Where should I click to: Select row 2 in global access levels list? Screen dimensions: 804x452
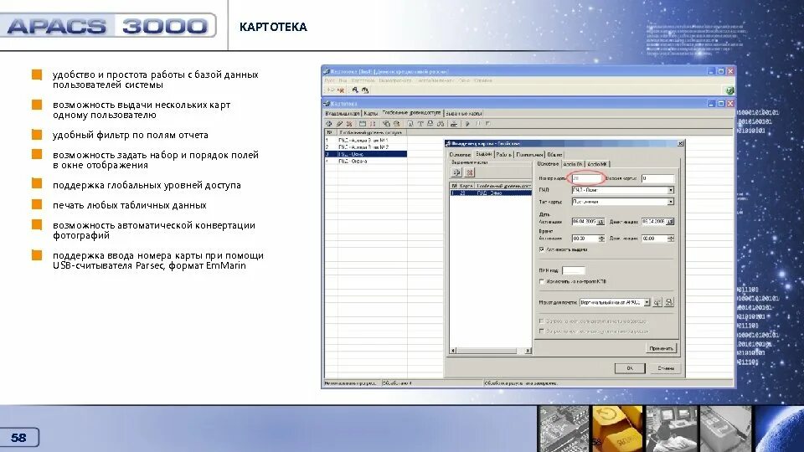[x=366, y=147]
